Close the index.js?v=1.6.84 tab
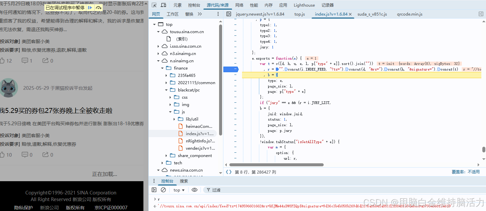The height and width of the screenshot is (211, 486). [350, 14]
